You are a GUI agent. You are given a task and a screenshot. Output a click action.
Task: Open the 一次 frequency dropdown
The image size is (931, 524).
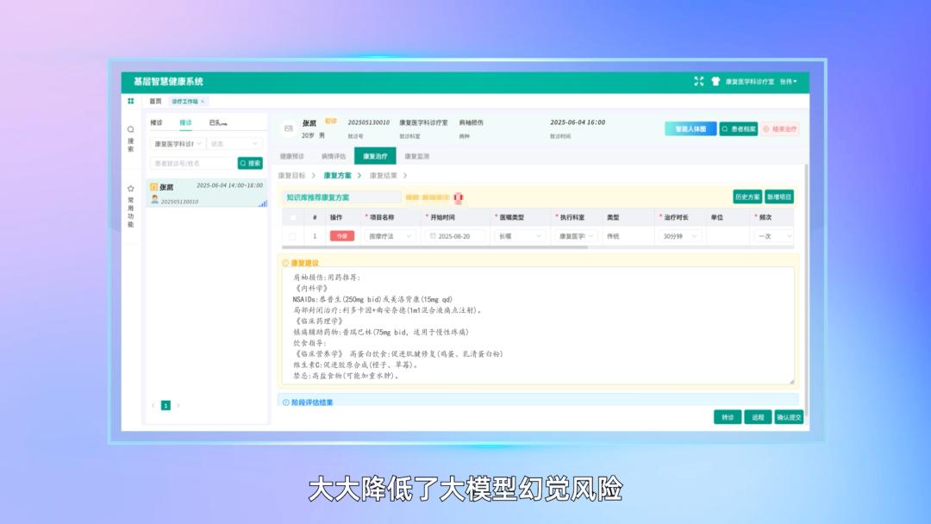coord(773,236)
